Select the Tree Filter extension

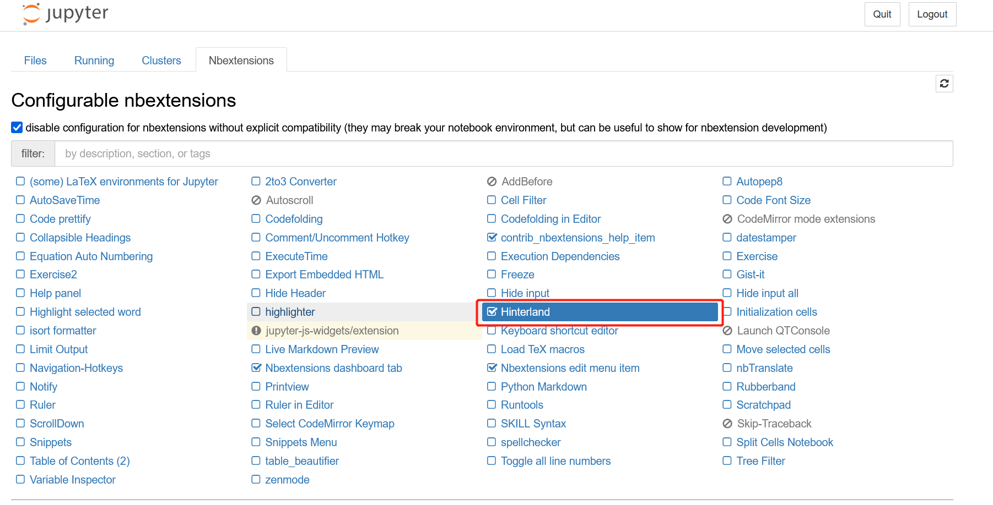click(761, 461)
